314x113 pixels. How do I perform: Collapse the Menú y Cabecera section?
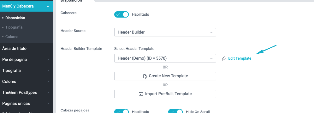tap(26, 6)
